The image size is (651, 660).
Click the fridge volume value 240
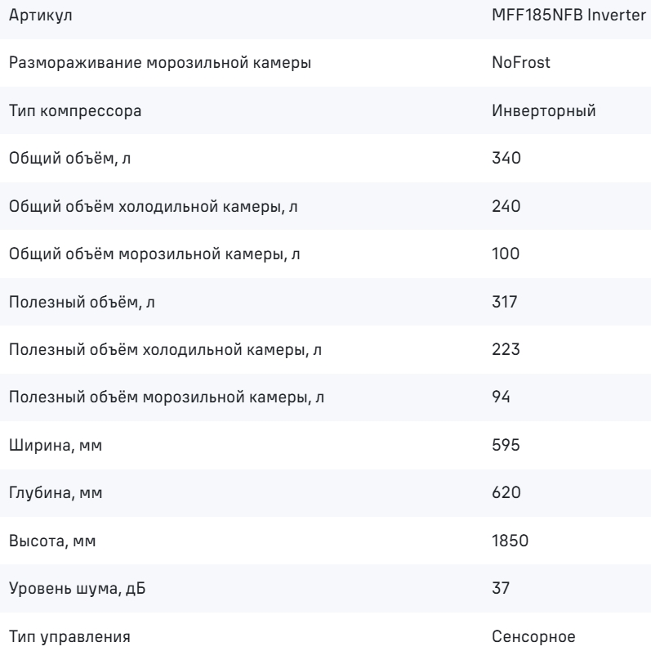pos(506,206)
